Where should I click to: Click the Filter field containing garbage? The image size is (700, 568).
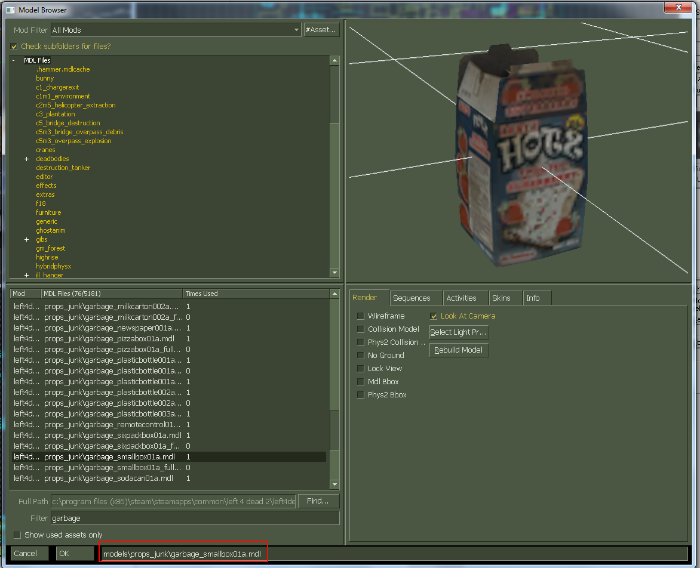click(x=195, y=518)
